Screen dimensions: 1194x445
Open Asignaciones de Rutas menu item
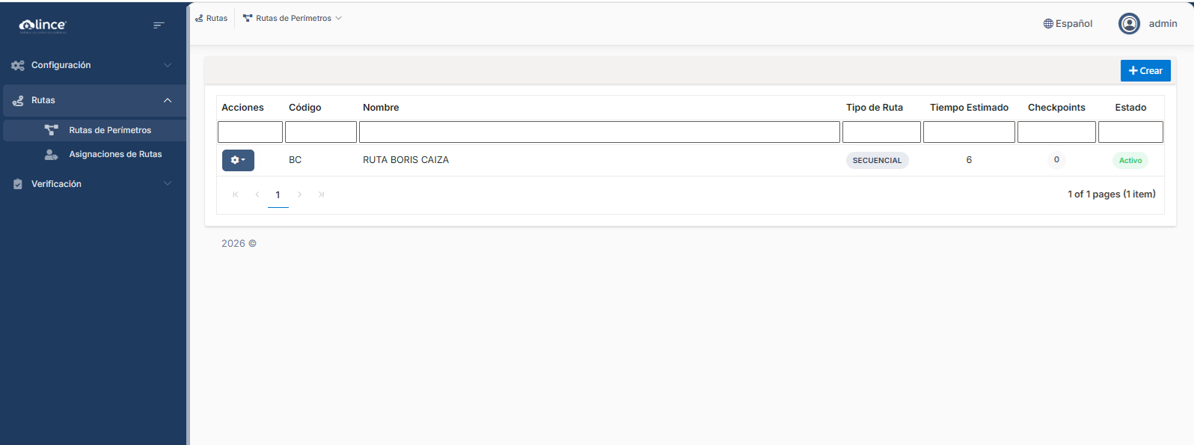[x=115, y=154]
